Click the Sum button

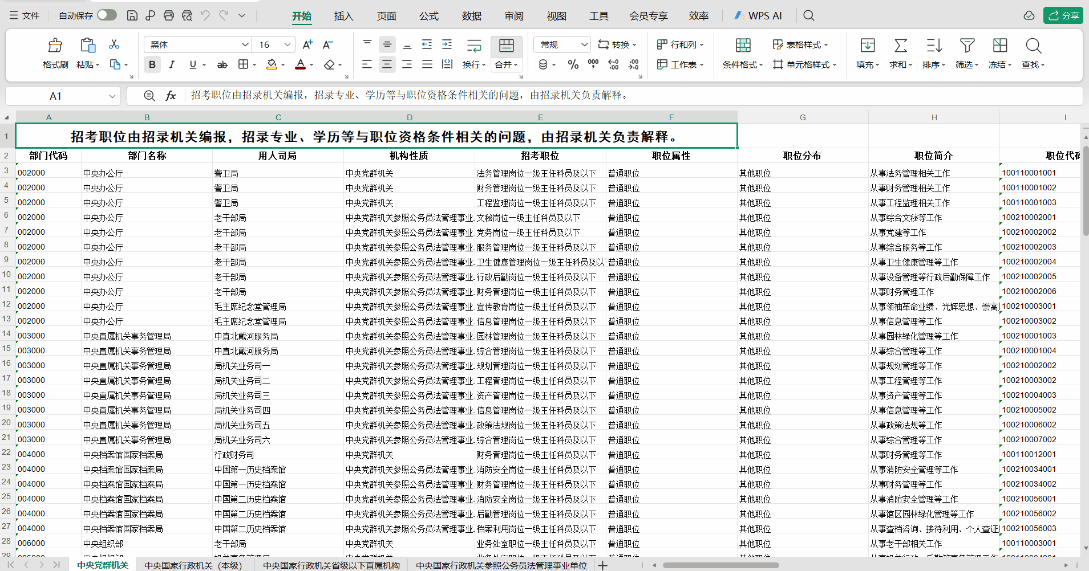(901, 54)
